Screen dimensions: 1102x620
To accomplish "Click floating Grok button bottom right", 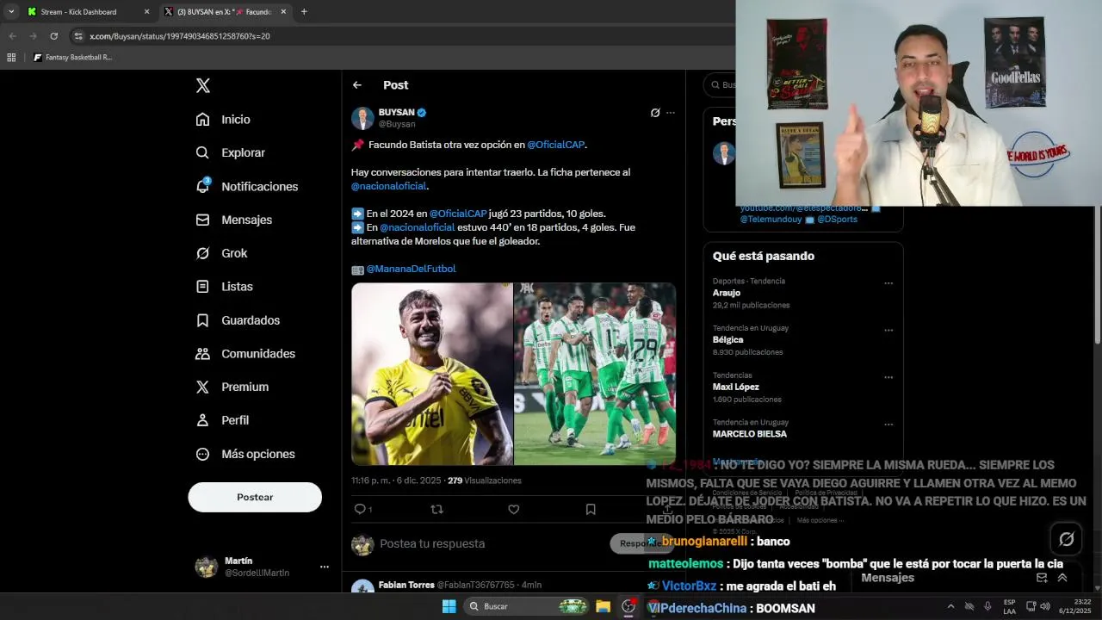I will [x=1067, y=539].
